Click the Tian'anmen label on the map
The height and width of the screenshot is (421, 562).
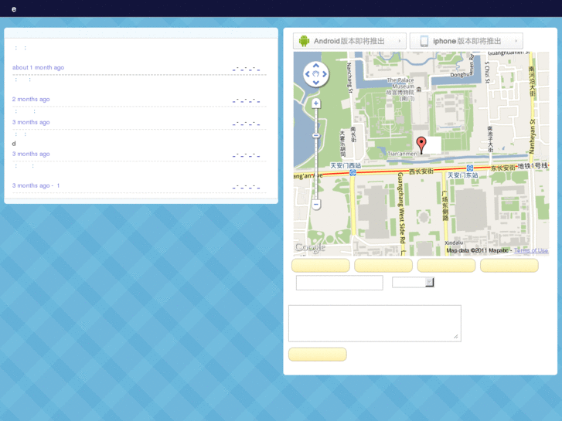click(x=403, y=154)
